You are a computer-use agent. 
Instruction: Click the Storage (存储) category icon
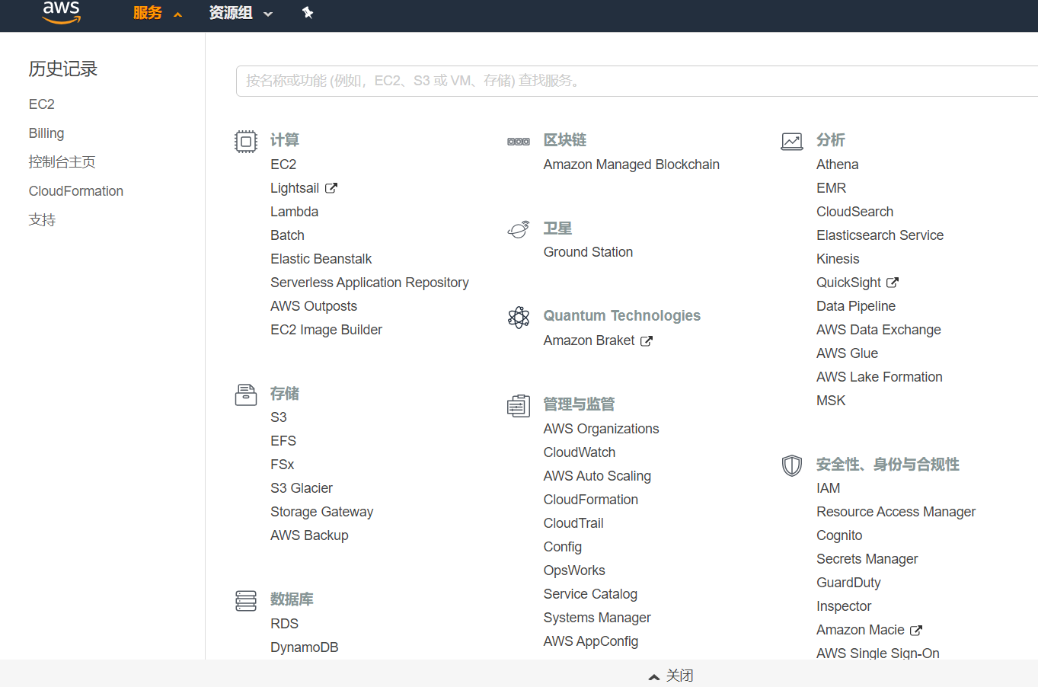coord(246,395)
